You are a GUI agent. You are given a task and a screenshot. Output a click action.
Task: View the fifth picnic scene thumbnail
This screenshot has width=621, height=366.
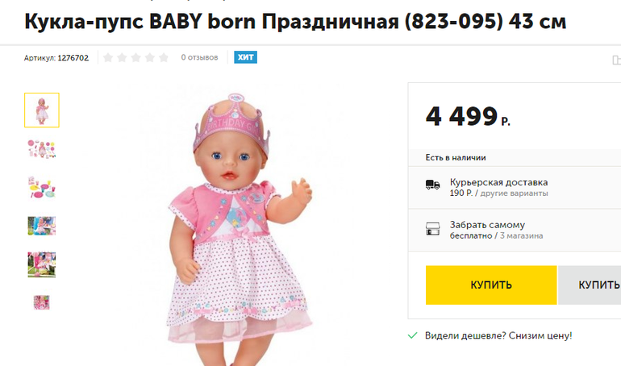click(42, 264)
